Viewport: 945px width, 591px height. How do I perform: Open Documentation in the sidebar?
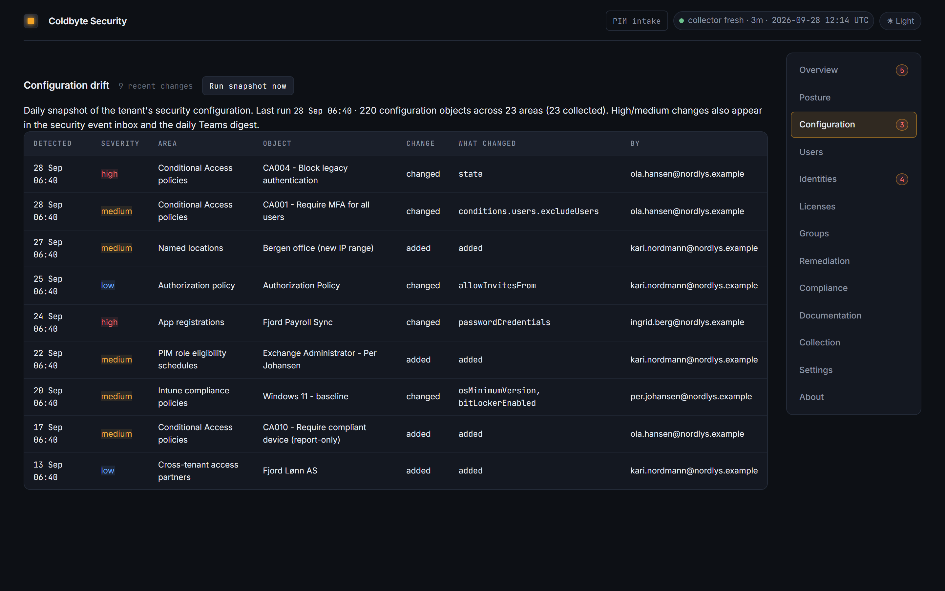click(x=854, y=316)
